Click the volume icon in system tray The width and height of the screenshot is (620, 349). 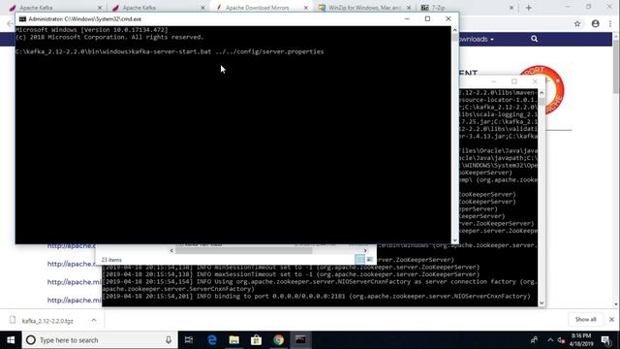tap(561, 340)
